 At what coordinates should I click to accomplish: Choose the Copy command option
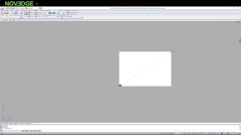tap(32, 131)
